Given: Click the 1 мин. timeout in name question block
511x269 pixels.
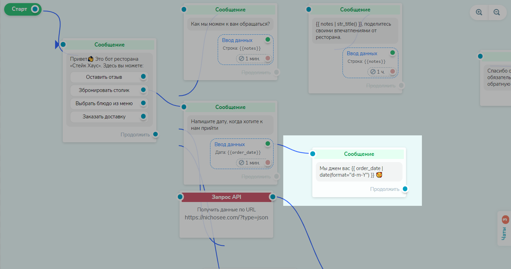Looking at the screenshot, I should tap(249, 58).
